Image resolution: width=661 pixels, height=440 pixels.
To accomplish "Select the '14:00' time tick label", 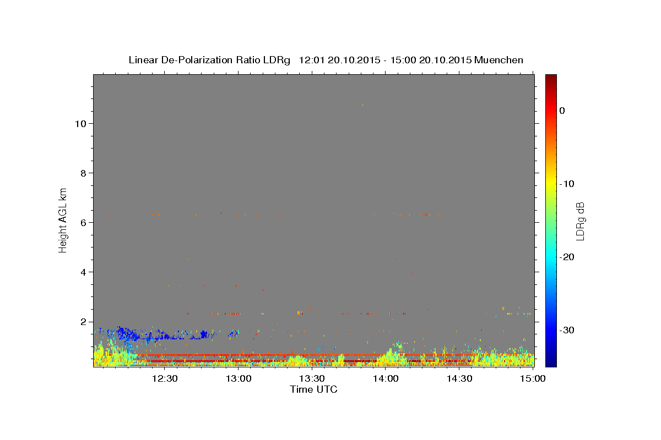I will coord(386,378).
